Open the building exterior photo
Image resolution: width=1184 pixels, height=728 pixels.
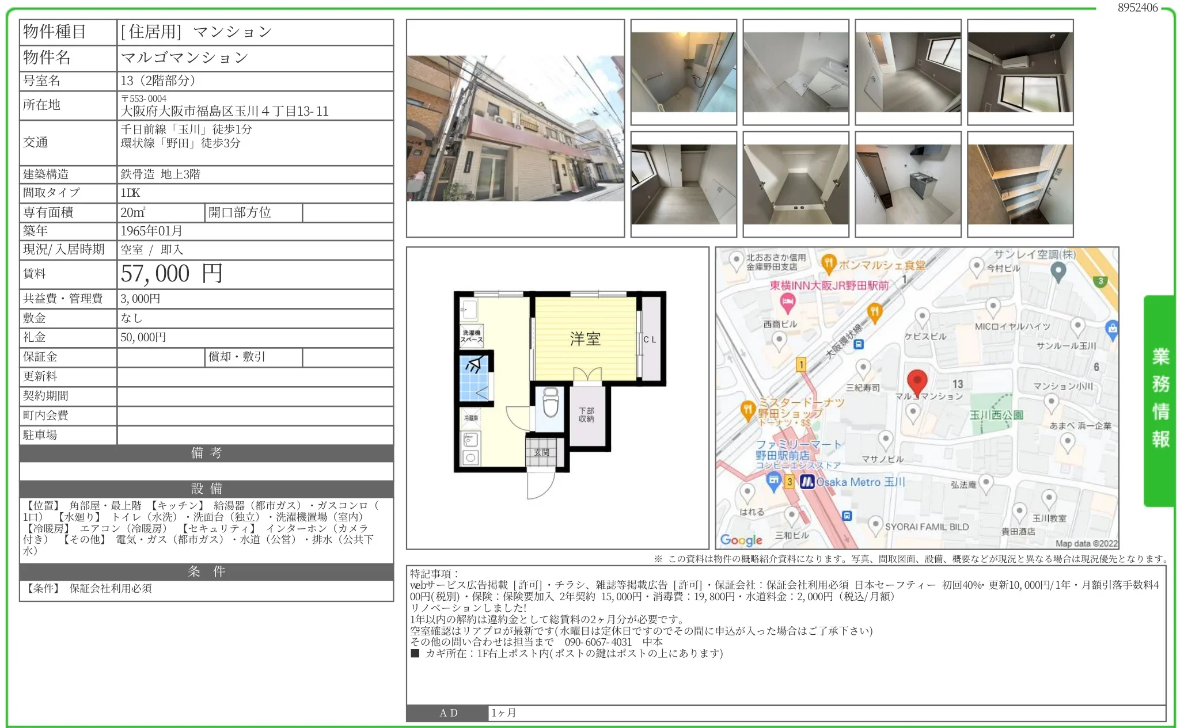(x=515, y=128)
